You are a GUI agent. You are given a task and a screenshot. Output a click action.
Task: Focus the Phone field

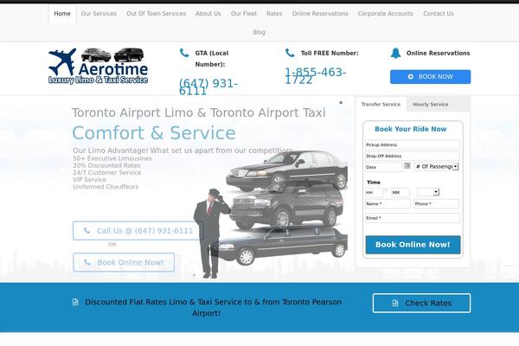tap(436, 203)
